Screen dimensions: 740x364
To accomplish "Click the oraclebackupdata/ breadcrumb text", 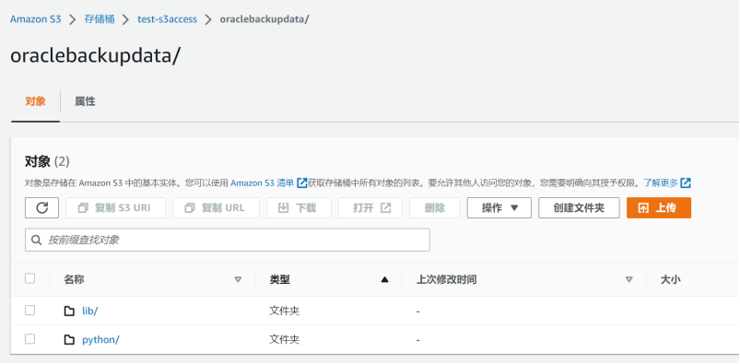I will point(264,19).
